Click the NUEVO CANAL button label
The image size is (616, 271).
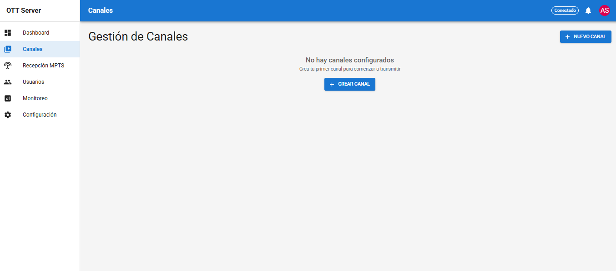[x=590, y=36]
